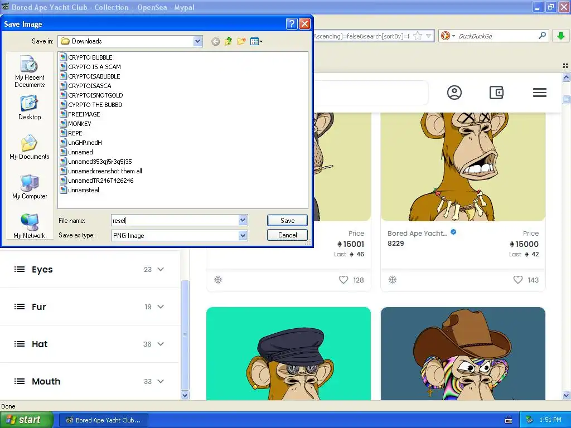Click filter sidebar scrollbar down arrow

pyautogui.click(x=185, y=395)
